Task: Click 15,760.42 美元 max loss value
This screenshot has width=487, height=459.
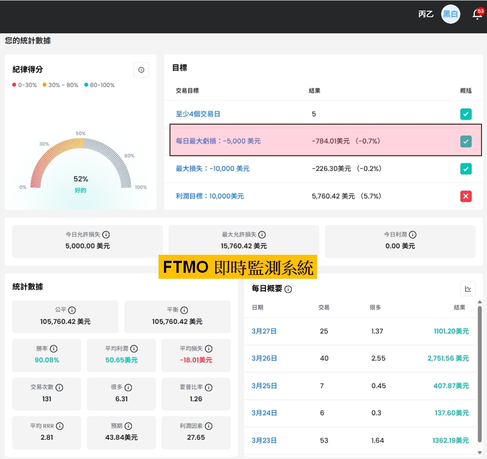Action: [244, 246]
